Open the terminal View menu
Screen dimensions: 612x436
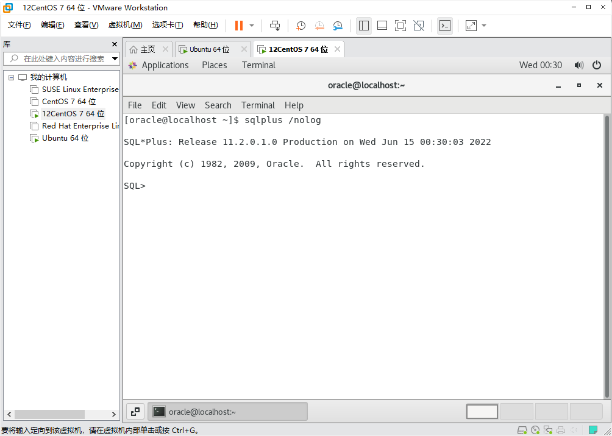tap(185, 105)
